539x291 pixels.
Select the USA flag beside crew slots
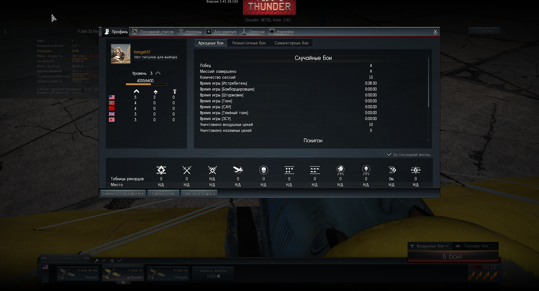point(45,267)
